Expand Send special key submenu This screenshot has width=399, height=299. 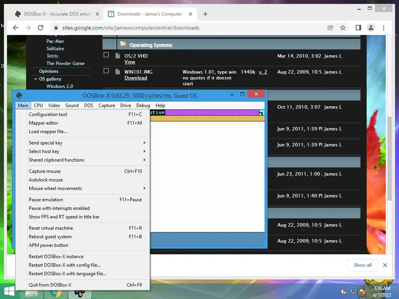tap(88, 143)
